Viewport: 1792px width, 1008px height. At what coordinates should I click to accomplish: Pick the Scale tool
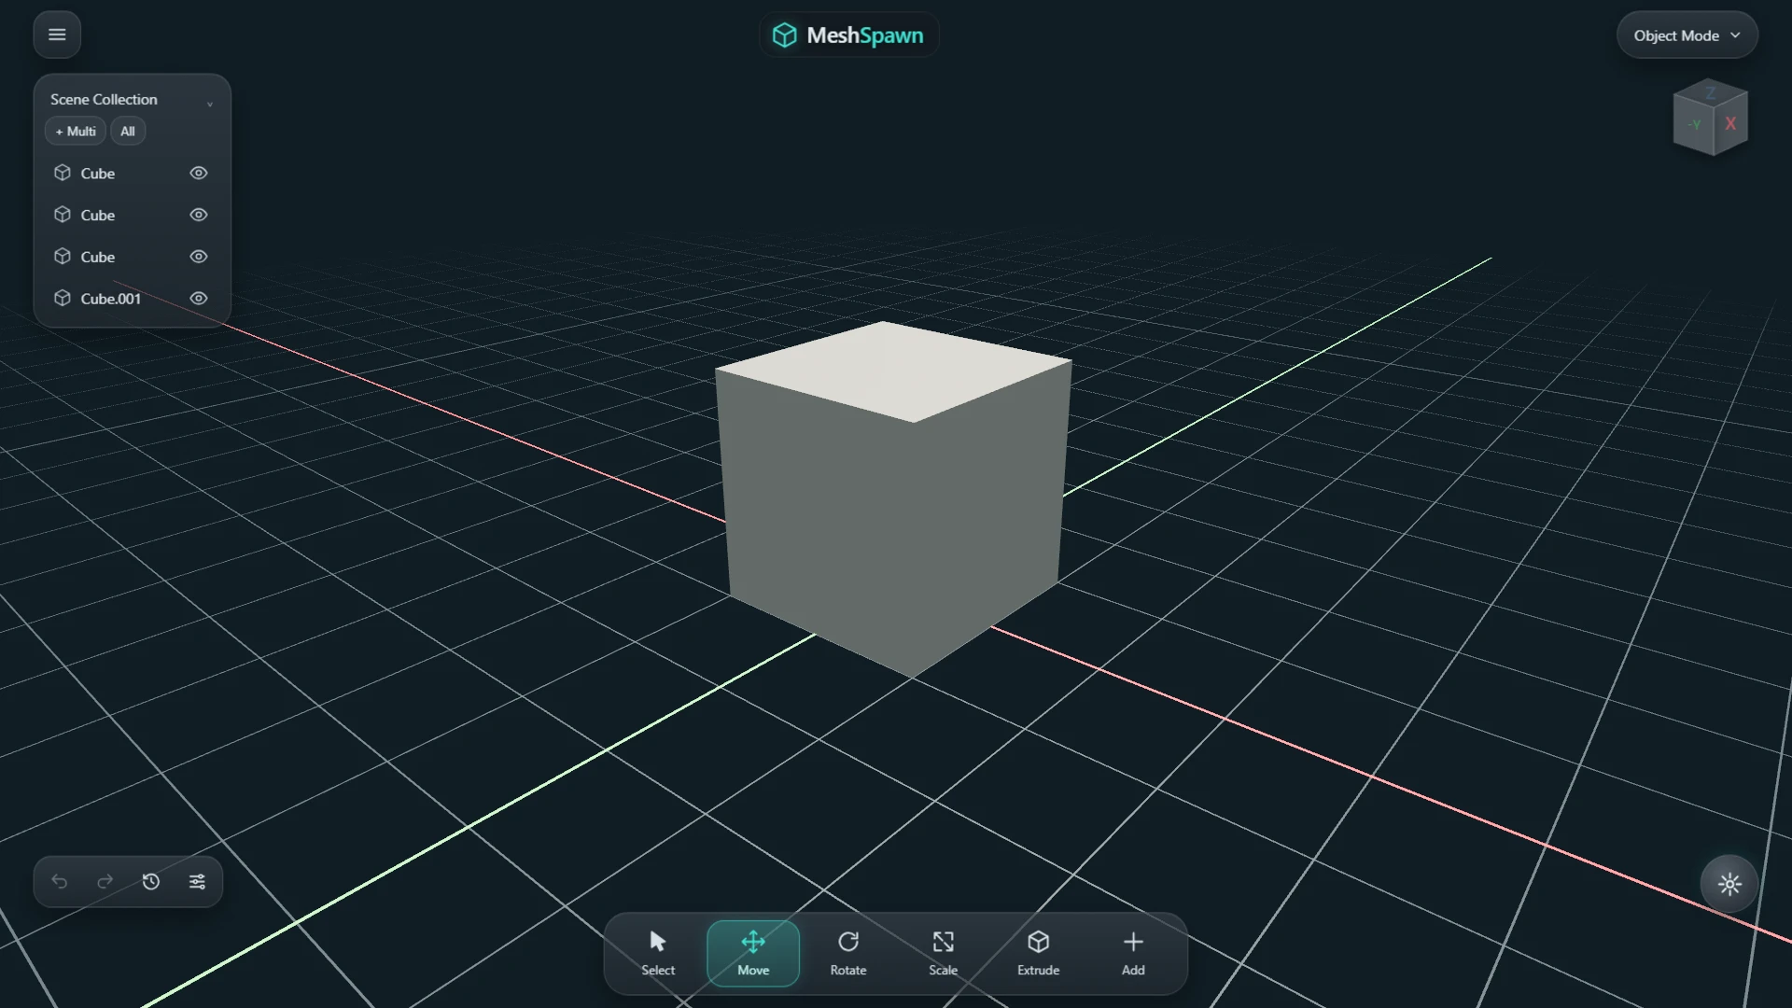pyautogui.click(x=944, y=953)
